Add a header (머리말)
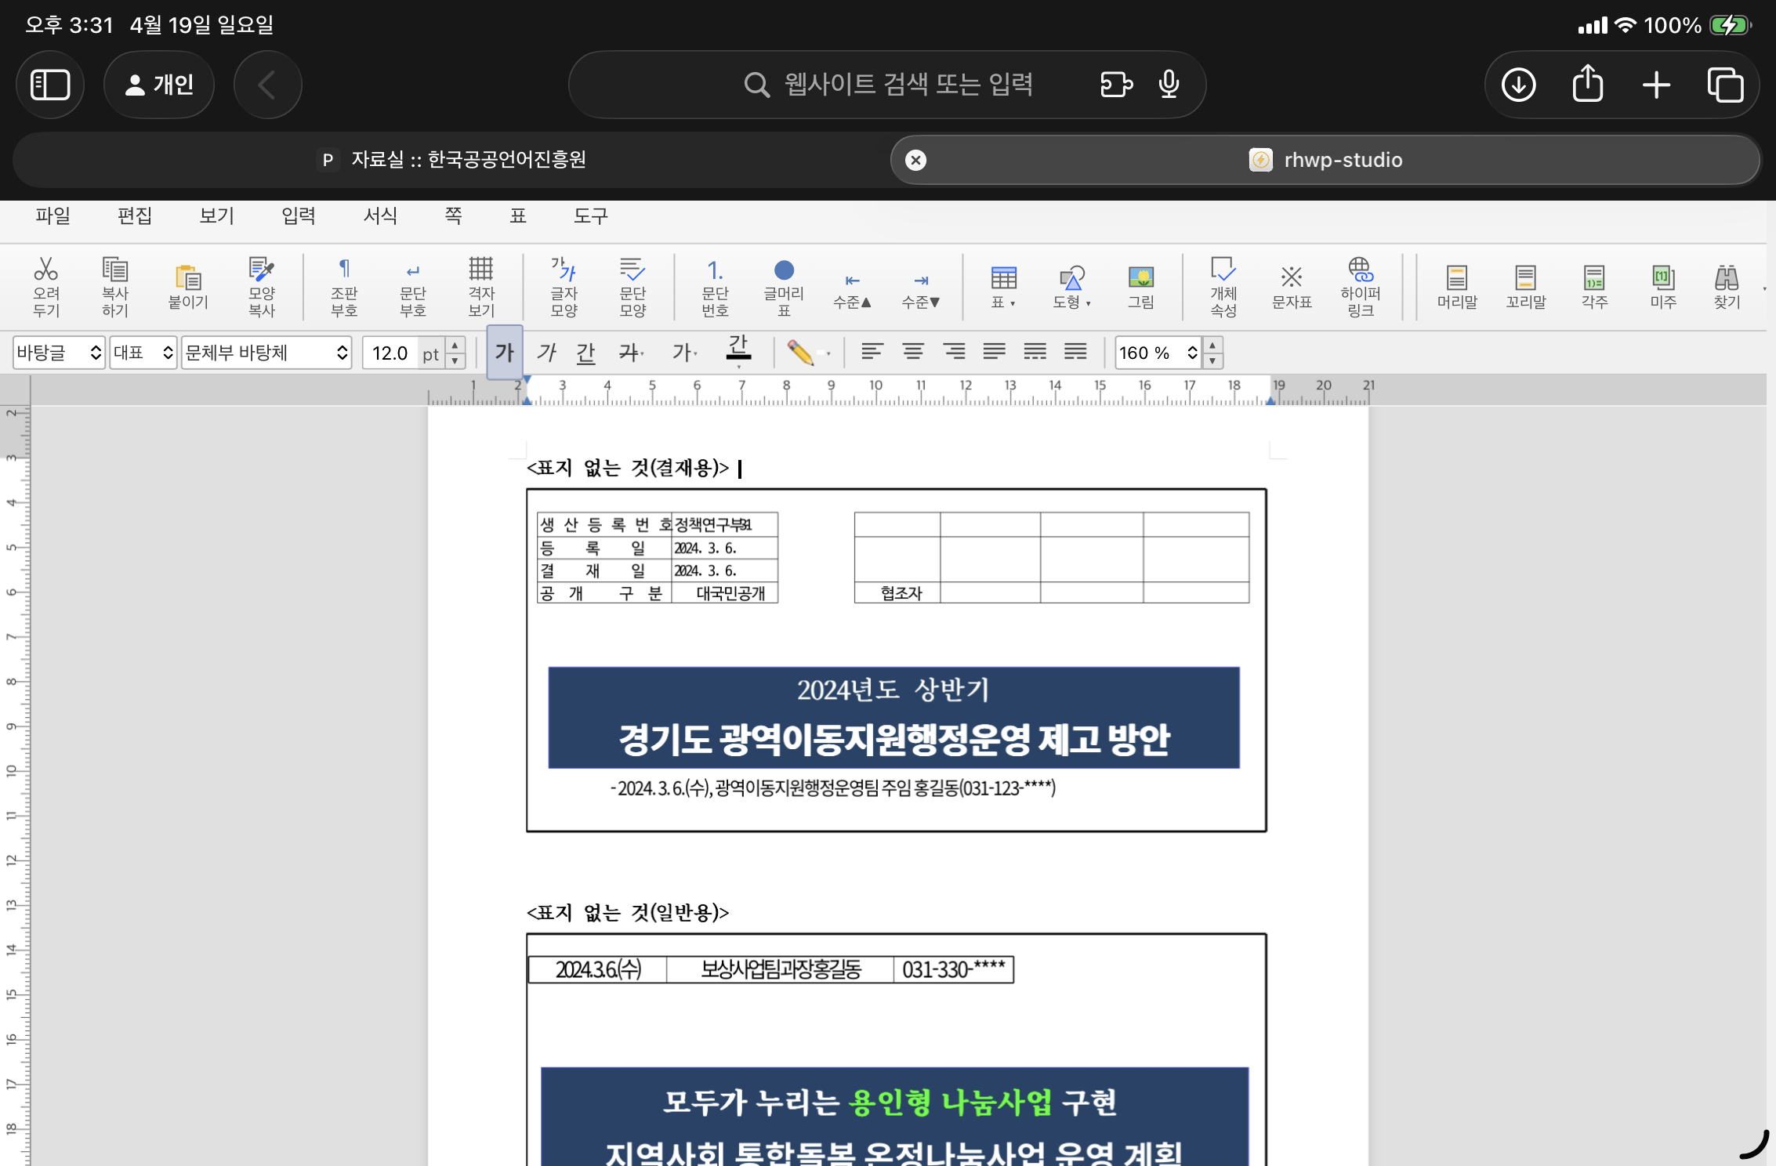The width and height of the screenshot is (1776, 1166). pos(1457,287)
